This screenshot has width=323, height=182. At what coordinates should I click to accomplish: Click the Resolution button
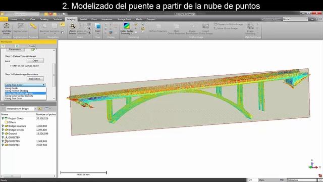[35, 79]
